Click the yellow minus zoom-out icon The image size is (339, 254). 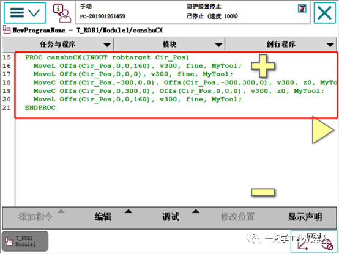click(x=263, y=192)
